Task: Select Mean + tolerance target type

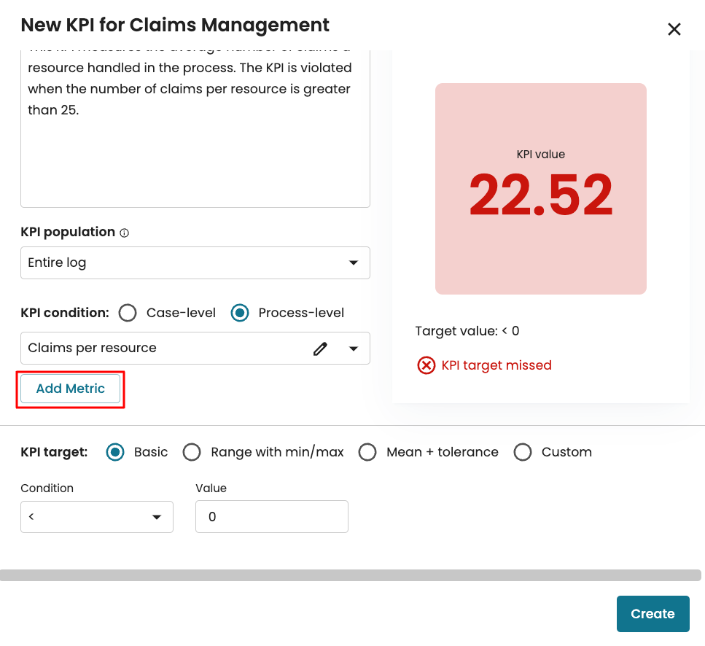Action: click(367, 452)
